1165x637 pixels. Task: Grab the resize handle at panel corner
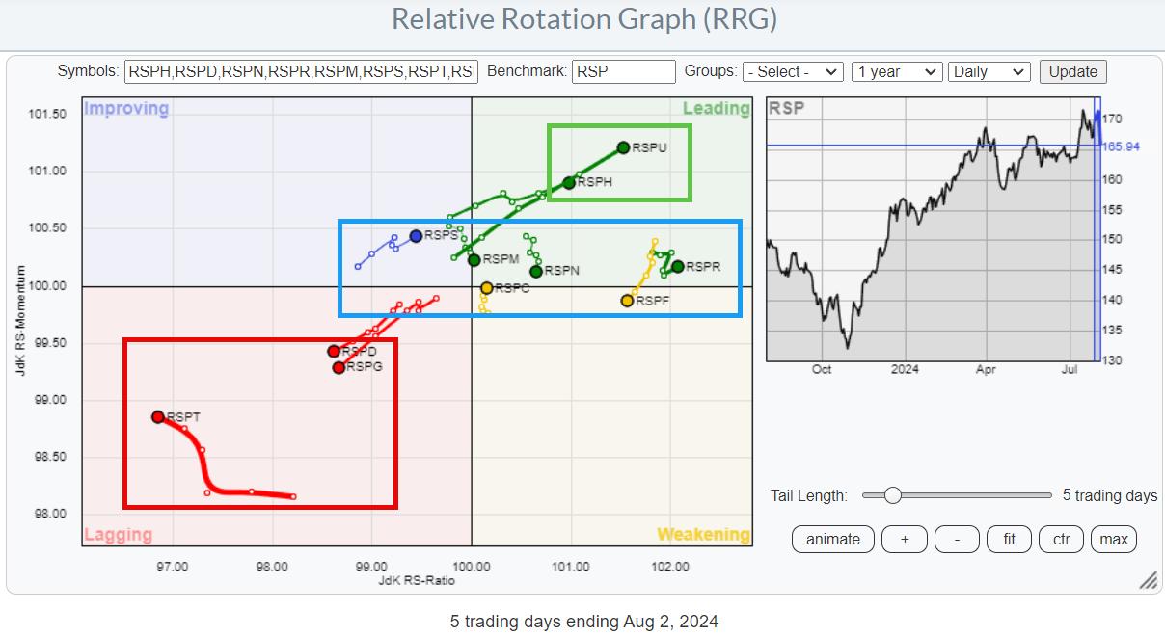point(1148,580)
